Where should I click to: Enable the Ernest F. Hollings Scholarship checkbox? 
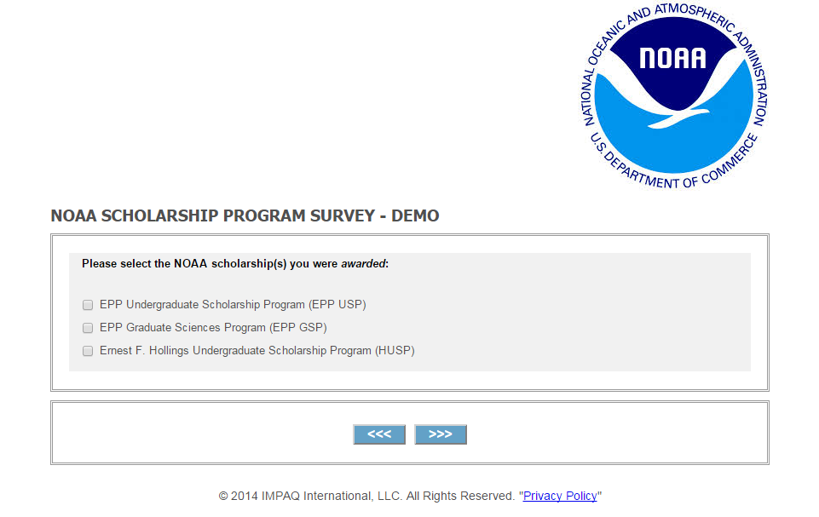[x=88, y=350]
